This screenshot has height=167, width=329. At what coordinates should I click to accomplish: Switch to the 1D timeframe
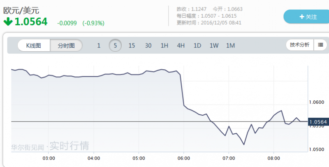pyautogui.click(x=197, y=46)
